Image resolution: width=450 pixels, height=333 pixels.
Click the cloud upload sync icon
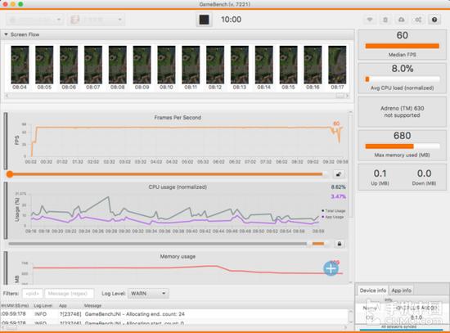pyautogui.click(x=401, y=20)
